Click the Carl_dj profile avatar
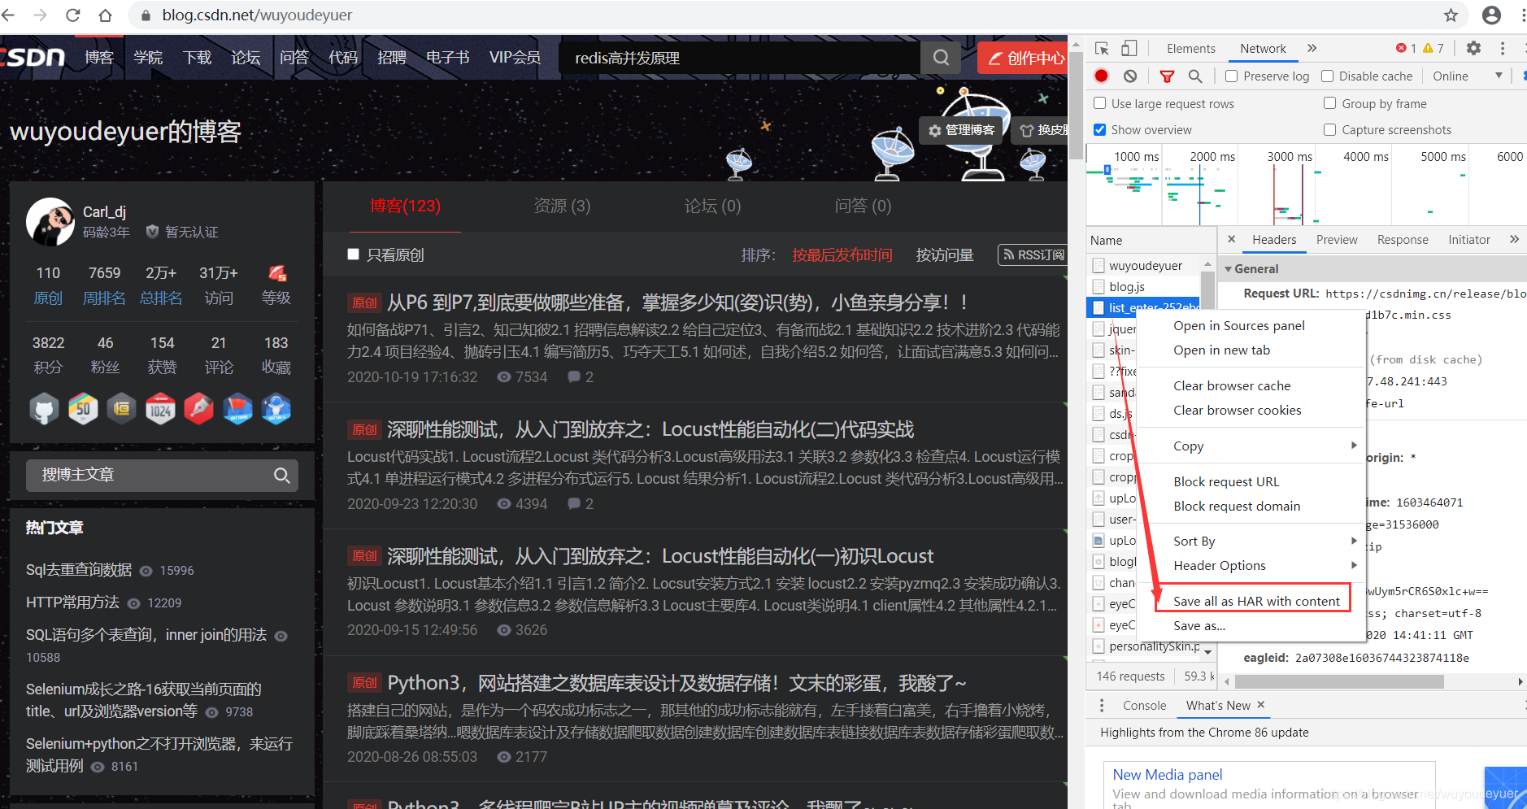This screenshot has height=809, width=1527. point(50,221)
